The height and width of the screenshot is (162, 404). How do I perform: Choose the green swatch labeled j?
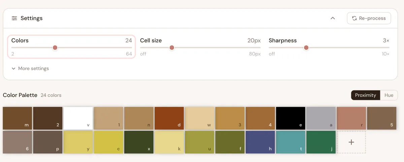pos(321,142)
